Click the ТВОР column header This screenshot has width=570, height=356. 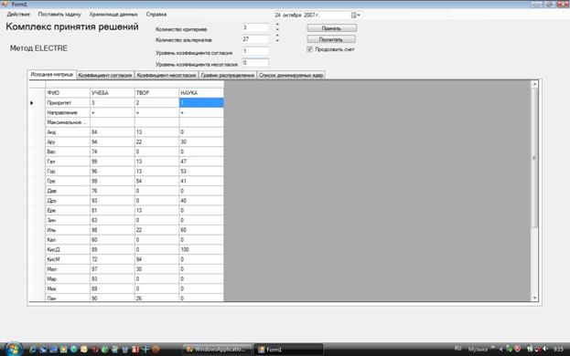click(156, 93)
